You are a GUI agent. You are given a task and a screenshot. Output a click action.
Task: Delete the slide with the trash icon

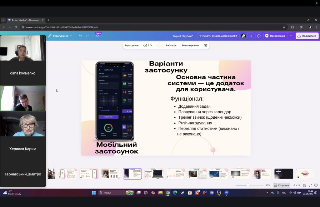(x=206, y=45)
